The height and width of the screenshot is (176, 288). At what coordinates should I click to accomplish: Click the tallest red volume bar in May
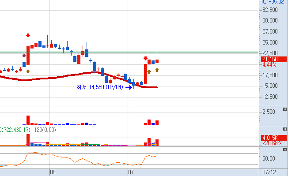pyautogui.click(x=28, y=120)
